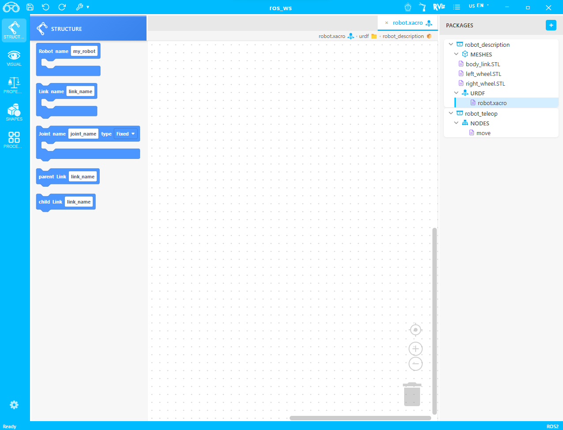Edit the my_robot name field
Screen dimensions: 563x430
84,51
